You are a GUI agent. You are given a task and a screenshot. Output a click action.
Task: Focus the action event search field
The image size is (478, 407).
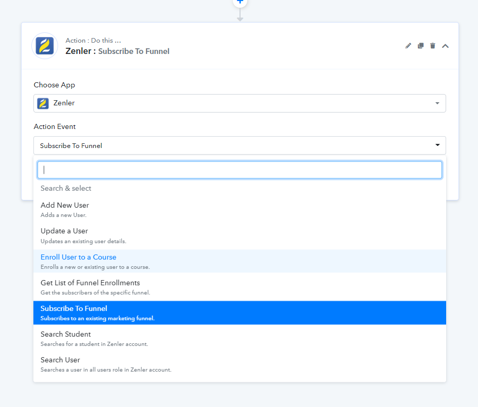click(x=240, y=170)
